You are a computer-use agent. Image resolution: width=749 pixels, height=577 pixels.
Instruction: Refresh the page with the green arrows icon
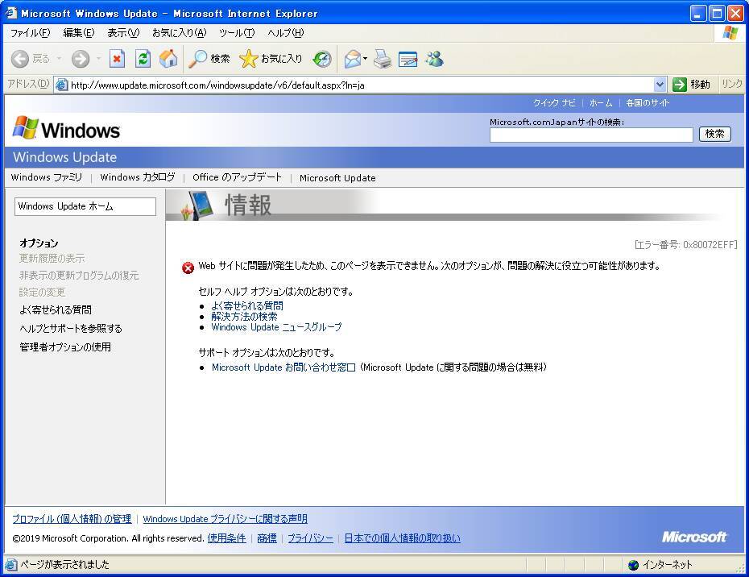pos(143,59)
